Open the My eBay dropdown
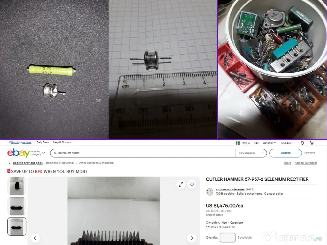The height and width of the screenshot is (245, 327). (x=287, y=143)
